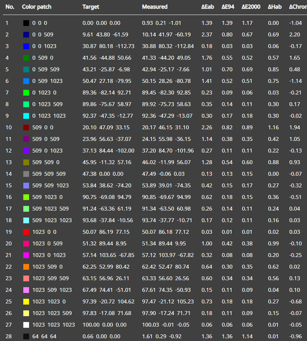Viewport: 307px width, 341px height.
Task: Click ΔE94 value 0.34 in row 23
Action: tap(227, 278)
